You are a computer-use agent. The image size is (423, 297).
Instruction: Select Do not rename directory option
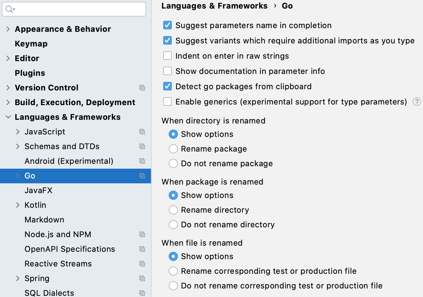173,225
